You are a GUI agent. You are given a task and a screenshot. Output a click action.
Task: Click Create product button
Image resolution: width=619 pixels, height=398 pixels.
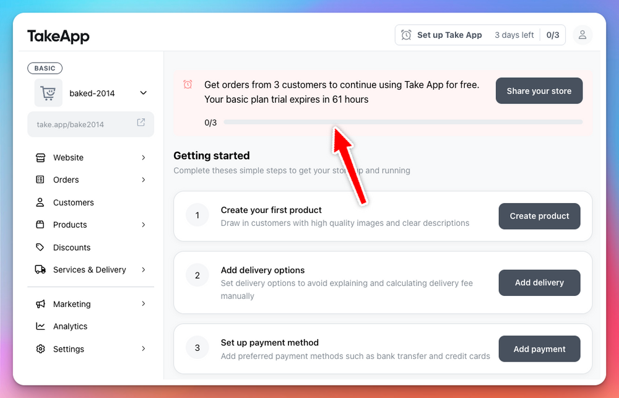539,216
